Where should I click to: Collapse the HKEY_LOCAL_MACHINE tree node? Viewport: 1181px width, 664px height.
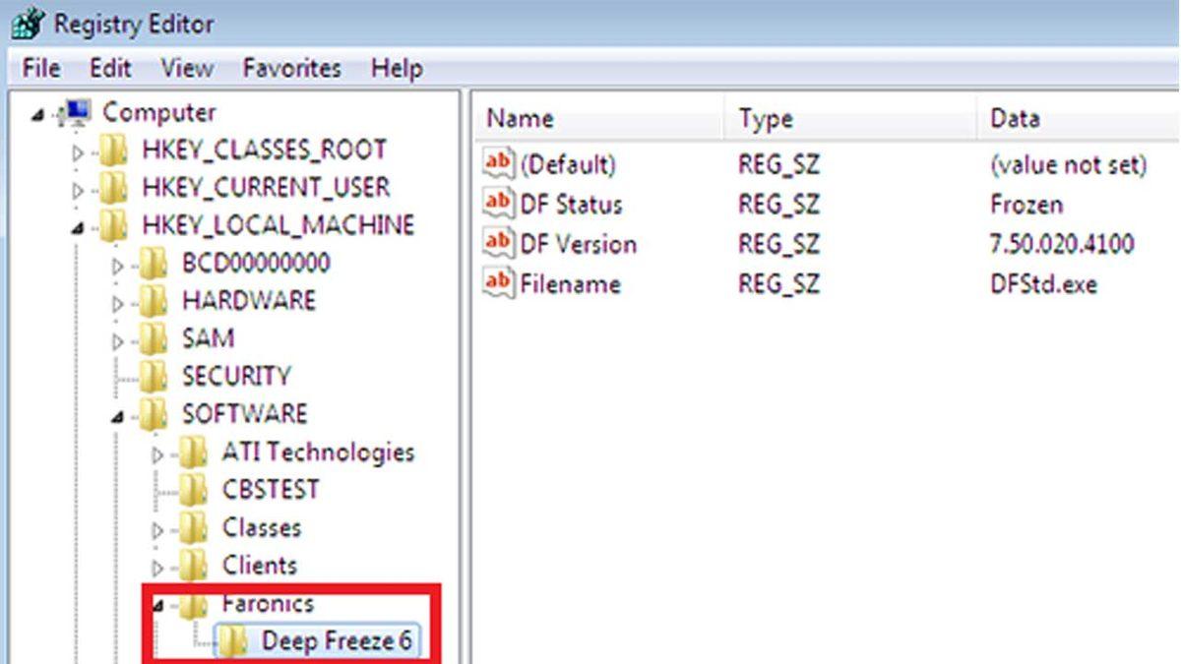pos(79,227)
